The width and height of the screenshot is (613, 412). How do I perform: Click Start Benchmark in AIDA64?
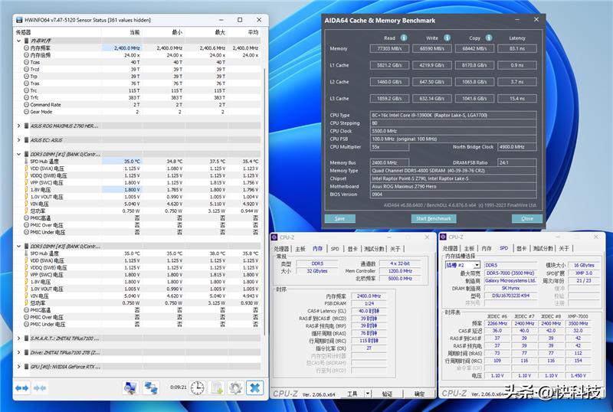[433, 218]
